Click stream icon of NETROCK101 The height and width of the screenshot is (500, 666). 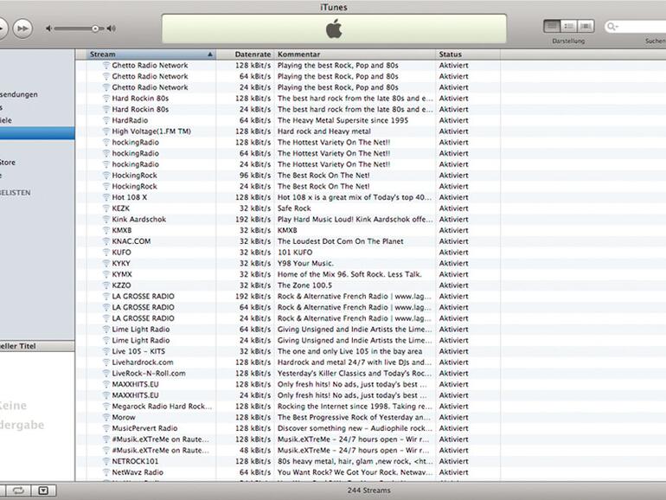[106, 461]
